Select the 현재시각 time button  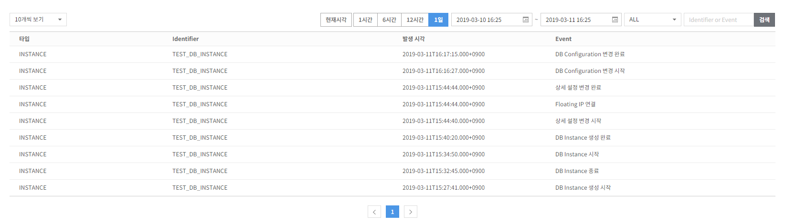(336, 20)
